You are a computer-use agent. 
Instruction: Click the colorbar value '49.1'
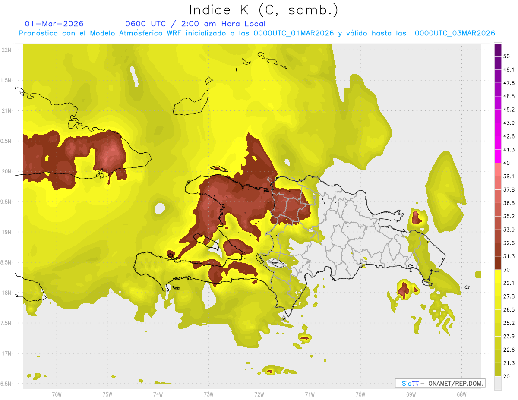509,70
